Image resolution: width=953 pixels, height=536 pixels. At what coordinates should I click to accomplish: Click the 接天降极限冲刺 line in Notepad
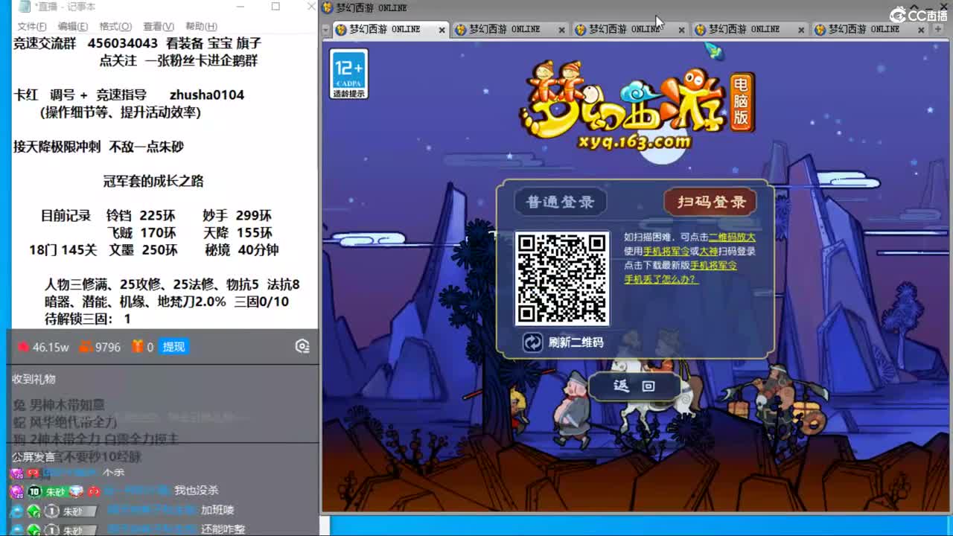click(x=98, y=147)
